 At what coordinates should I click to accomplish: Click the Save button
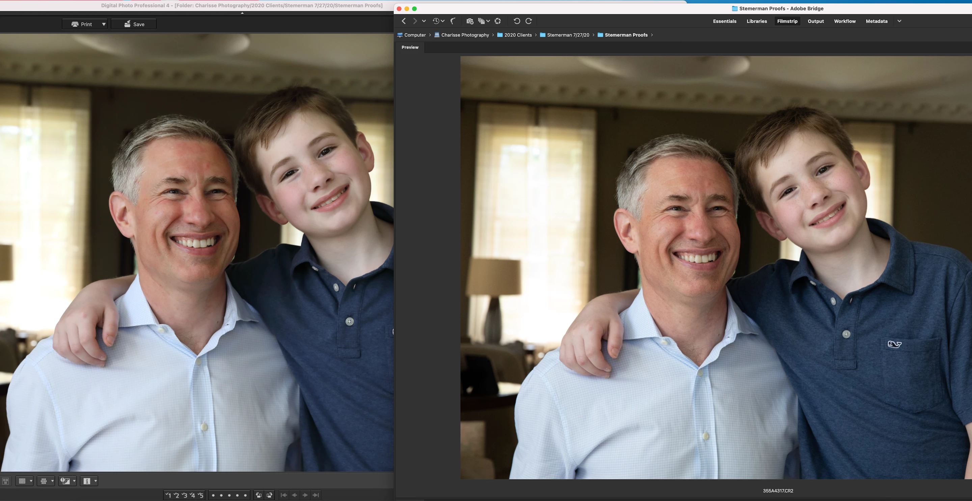pyautogui.click(x=134, y=24)
